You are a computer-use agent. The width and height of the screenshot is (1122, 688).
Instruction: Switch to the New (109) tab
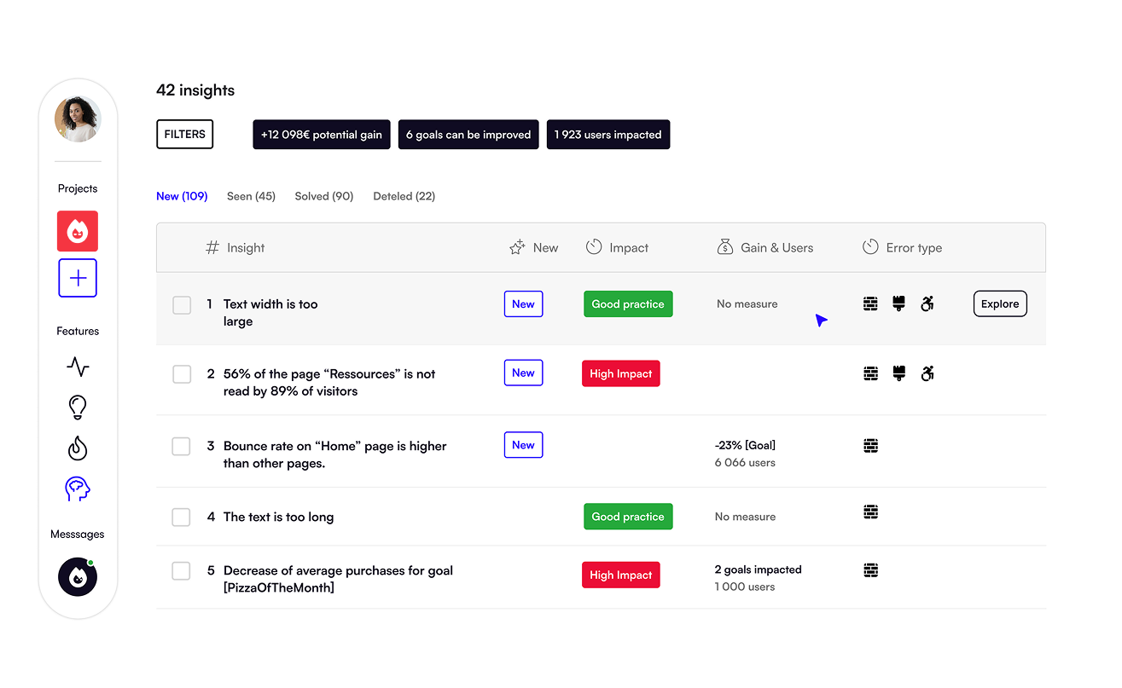182,196
